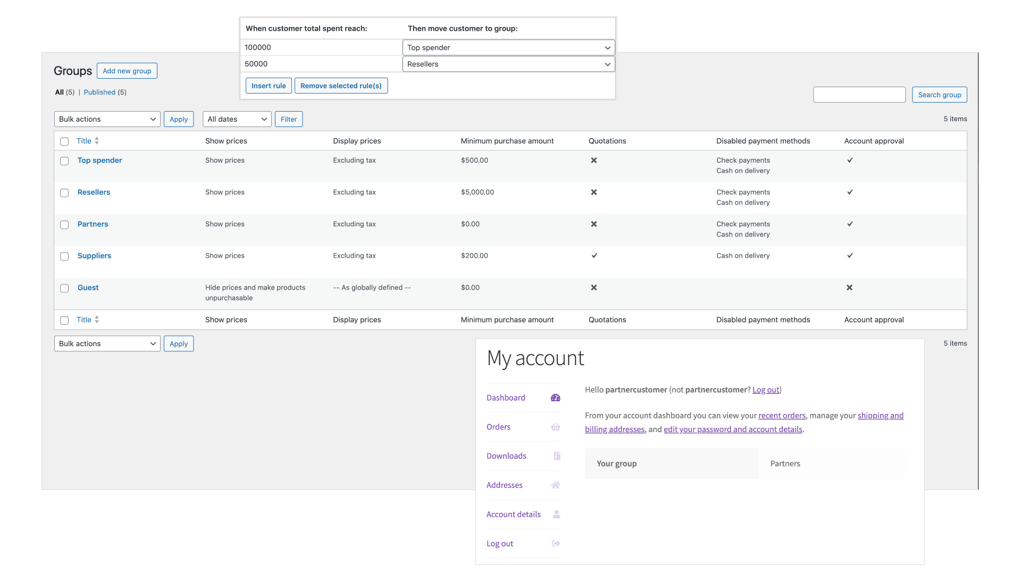Expand the All dates filter dropdown

237,119
